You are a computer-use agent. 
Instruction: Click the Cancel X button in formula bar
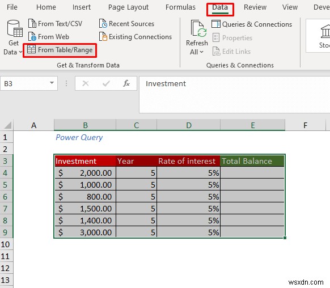86,83
